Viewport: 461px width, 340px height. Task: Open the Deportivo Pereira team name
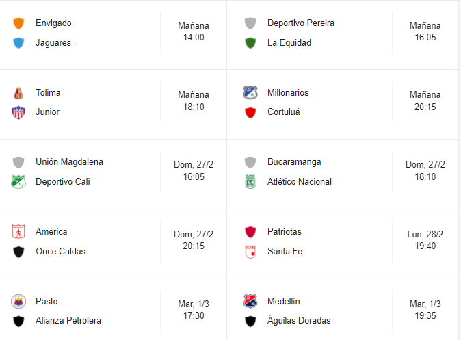tap(301, 23)
